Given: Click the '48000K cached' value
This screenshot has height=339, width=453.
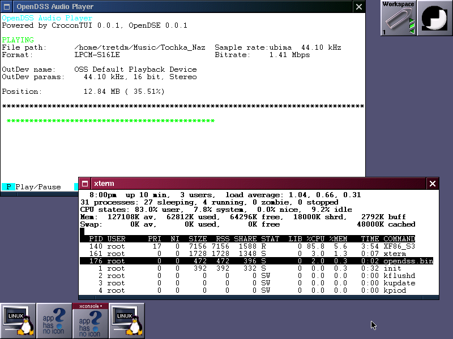Looking at the screenshot, I should pyautogui.click(x=386, y=224).
